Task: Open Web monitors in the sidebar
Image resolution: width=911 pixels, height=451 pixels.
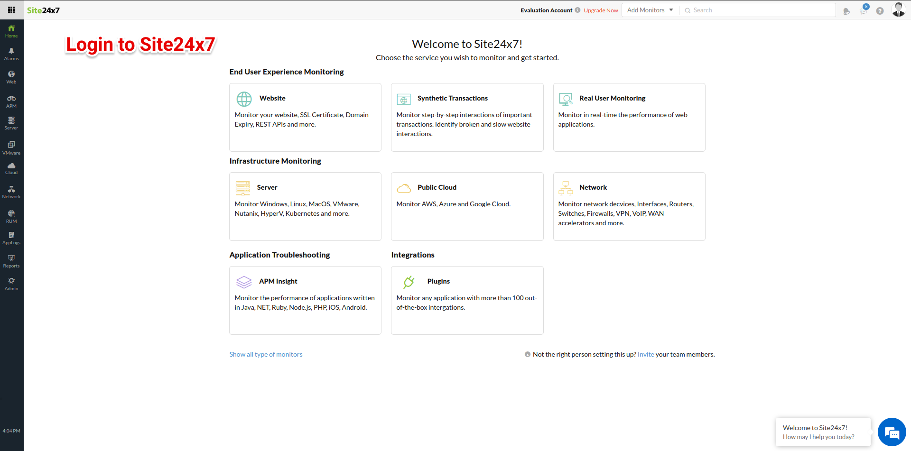Action: (11, 77)
